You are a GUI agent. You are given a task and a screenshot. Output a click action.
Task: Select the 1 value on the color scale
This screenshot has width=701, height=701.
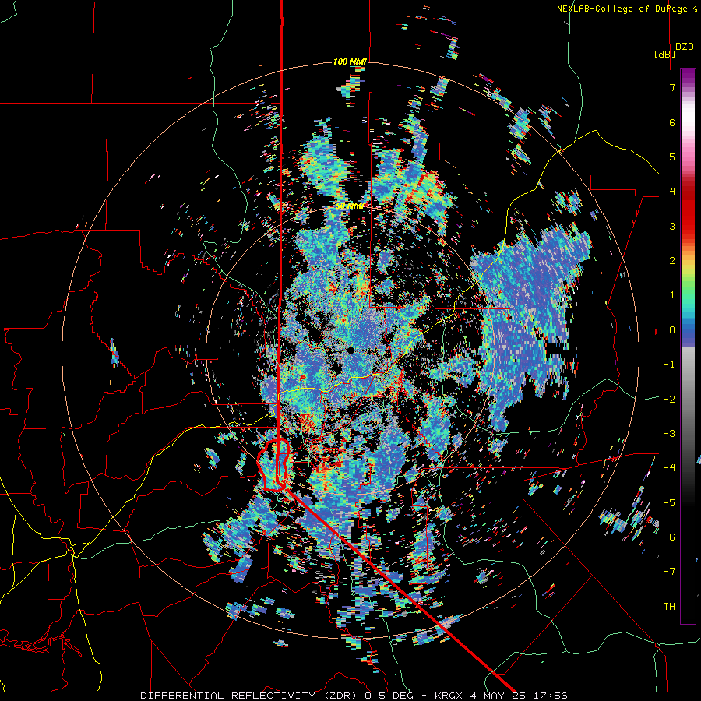[672, 295]
